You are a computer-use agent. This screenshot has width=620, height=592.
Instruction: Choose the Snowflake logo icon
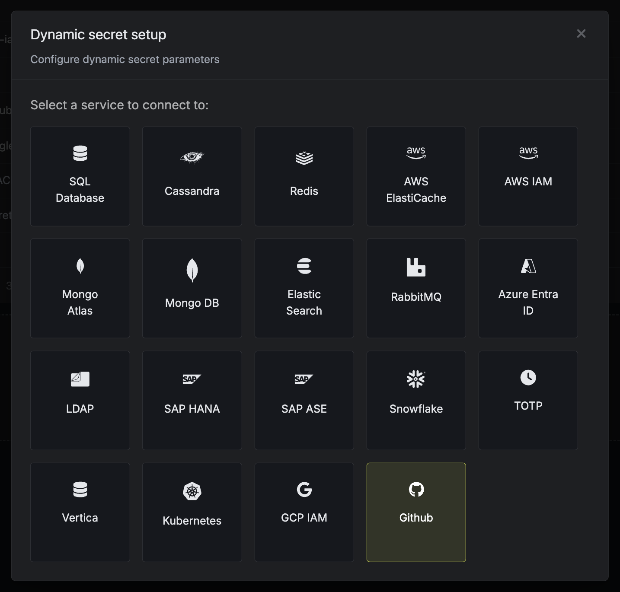pos(416,379)
